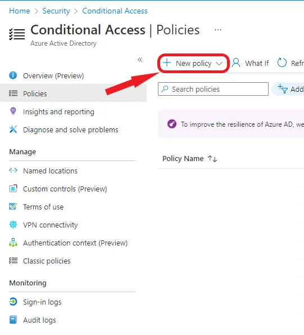The height and width of the screenshot is (335, 304).
Task: Click the Insights and reporting lightbulb icon
Action: click(x=13, y=111)
